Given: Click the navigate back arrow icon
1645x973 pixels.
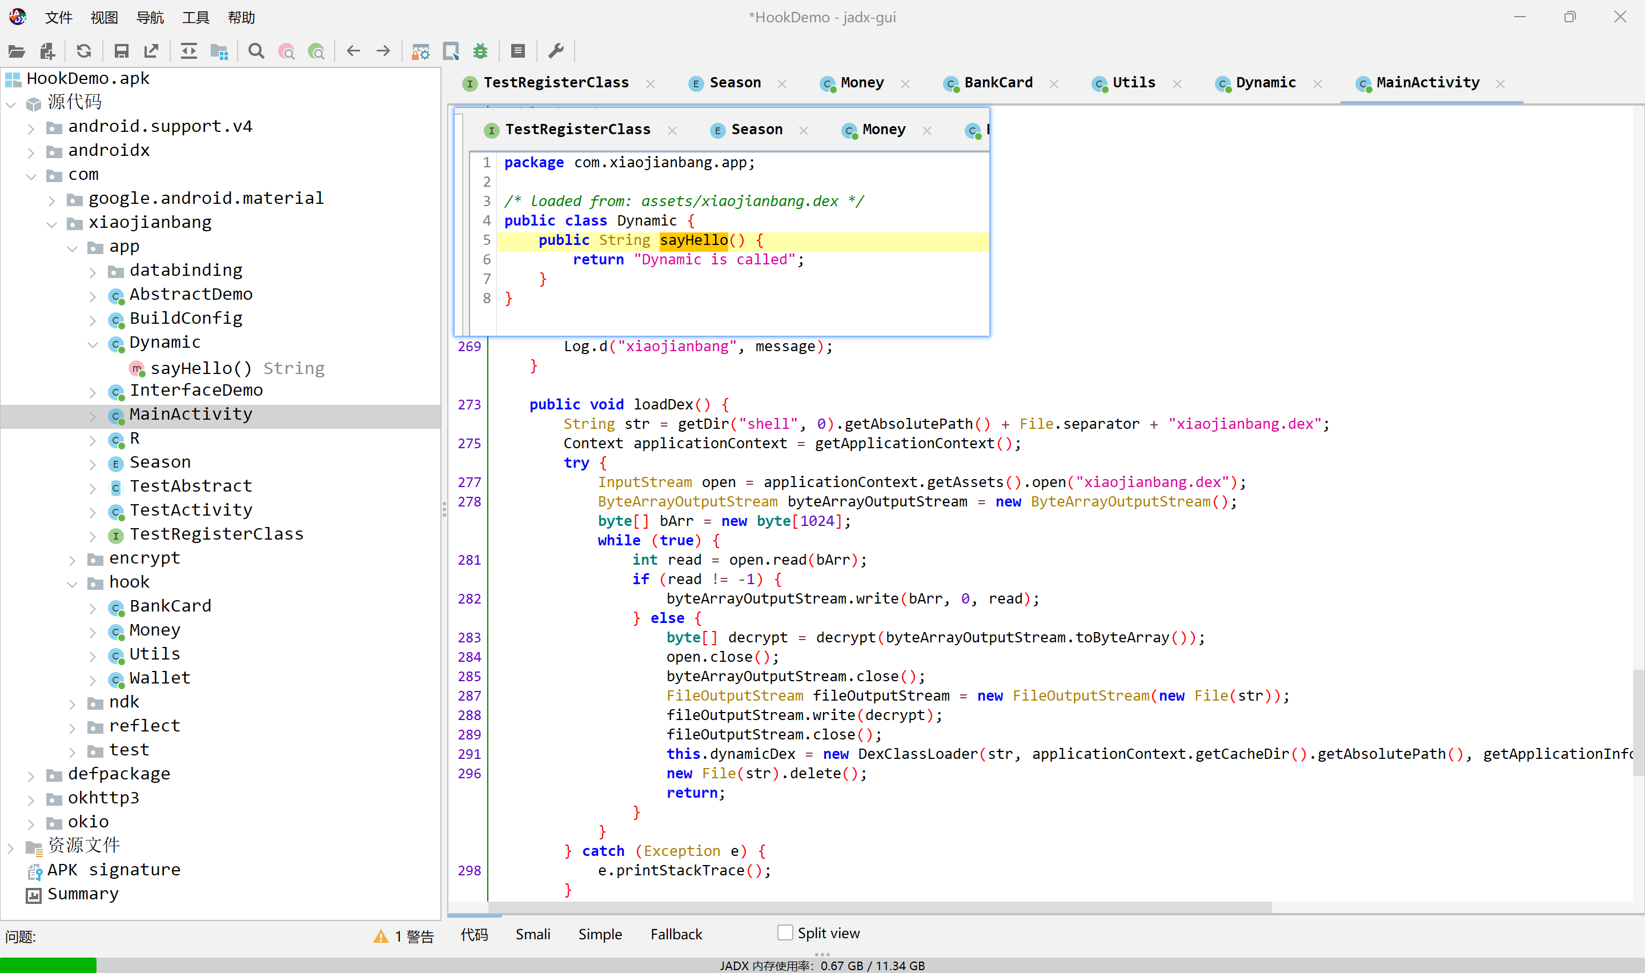Looking at the screenshot, I should pyautogui.click(x=354, y=51).
